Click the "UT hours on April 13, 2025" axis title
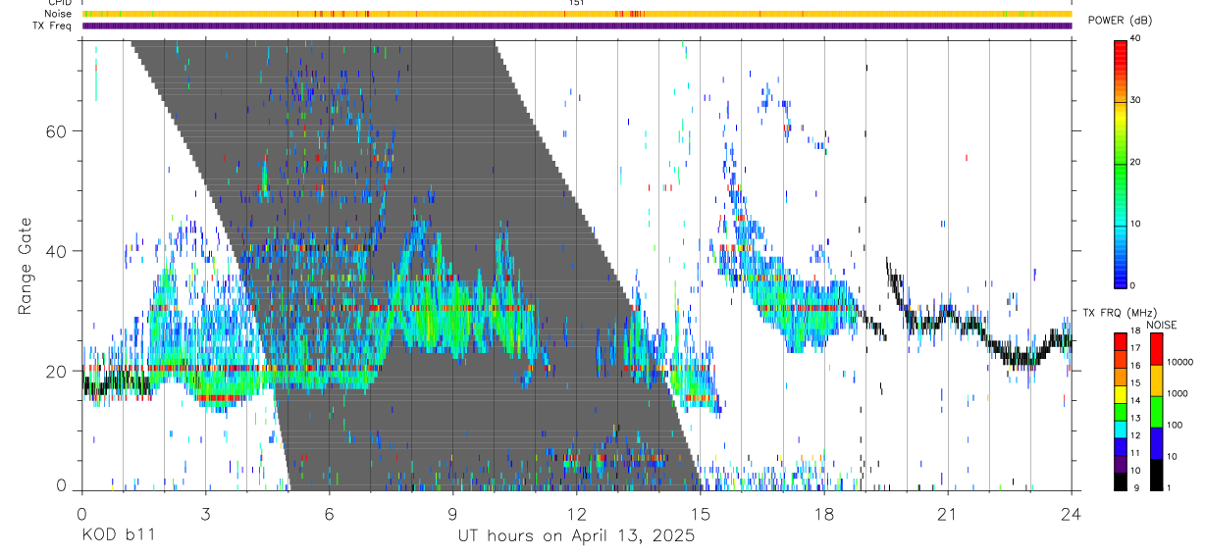This screenshot has height=556, width=1205. coord(576,536)
